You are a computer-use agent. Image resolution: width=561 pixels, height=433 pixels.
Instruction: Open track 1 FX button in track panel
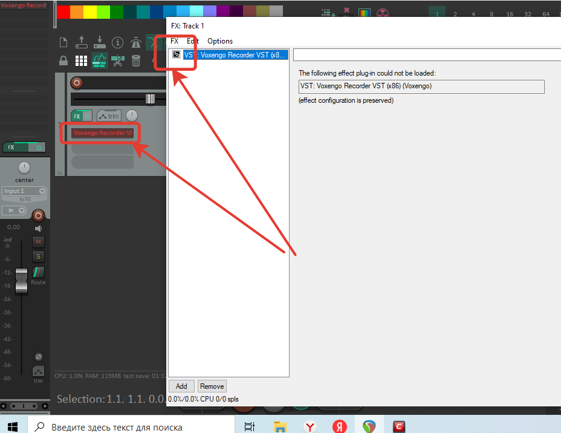click(77, 116)
